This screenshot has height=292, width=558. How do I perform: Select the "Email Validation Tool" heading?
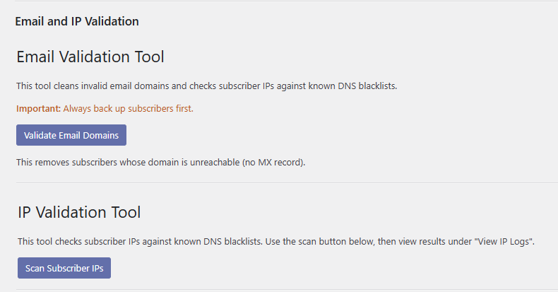point(90,57)
